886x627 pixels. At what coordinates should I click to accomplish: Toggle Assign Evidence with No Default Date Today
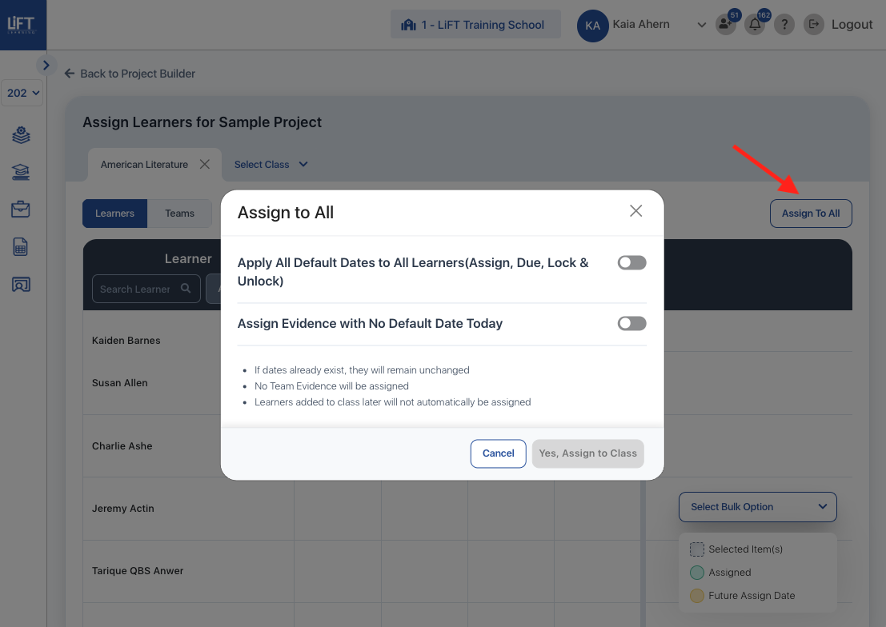point(631,324)
